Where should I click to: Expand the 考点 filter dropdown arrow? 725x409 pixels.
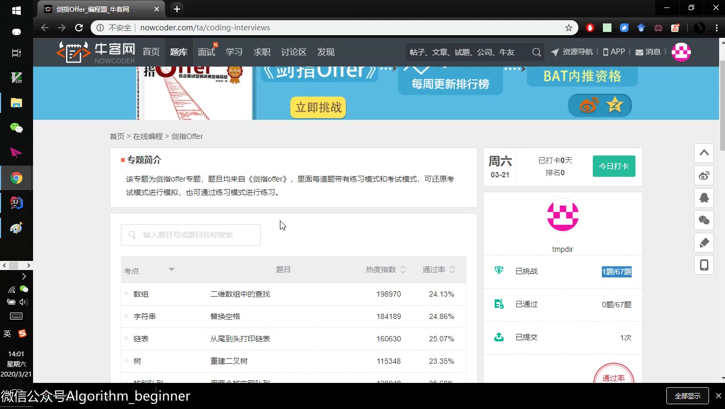tap(172, 269)
